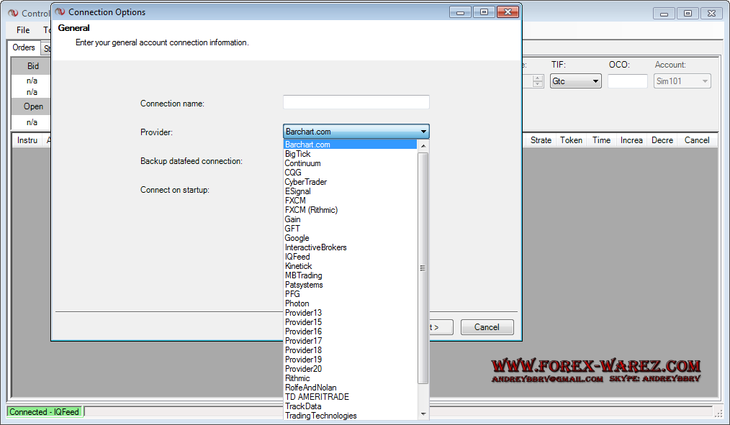
Task: Choose InteractiveBrokers from provider list
Action: coord(315,247)
